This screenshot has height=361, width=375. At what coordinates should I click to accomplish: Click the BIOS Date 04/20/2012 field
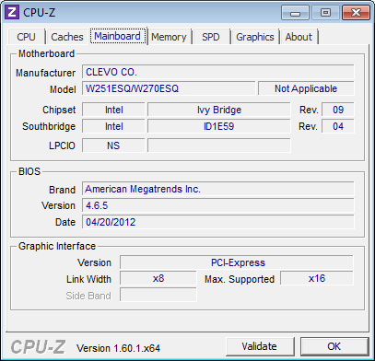point(218,222)
